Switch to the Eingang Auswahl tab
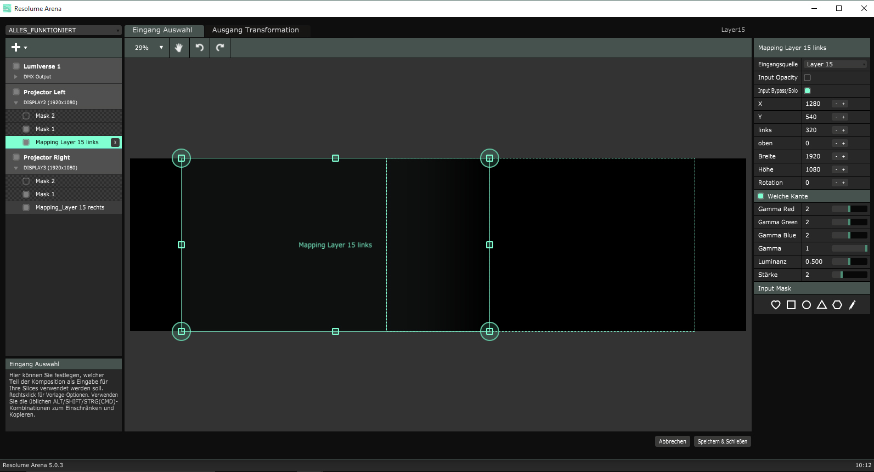Image resolution: width=874 pixels, height=472 pixels. click(x=162, y=30)
